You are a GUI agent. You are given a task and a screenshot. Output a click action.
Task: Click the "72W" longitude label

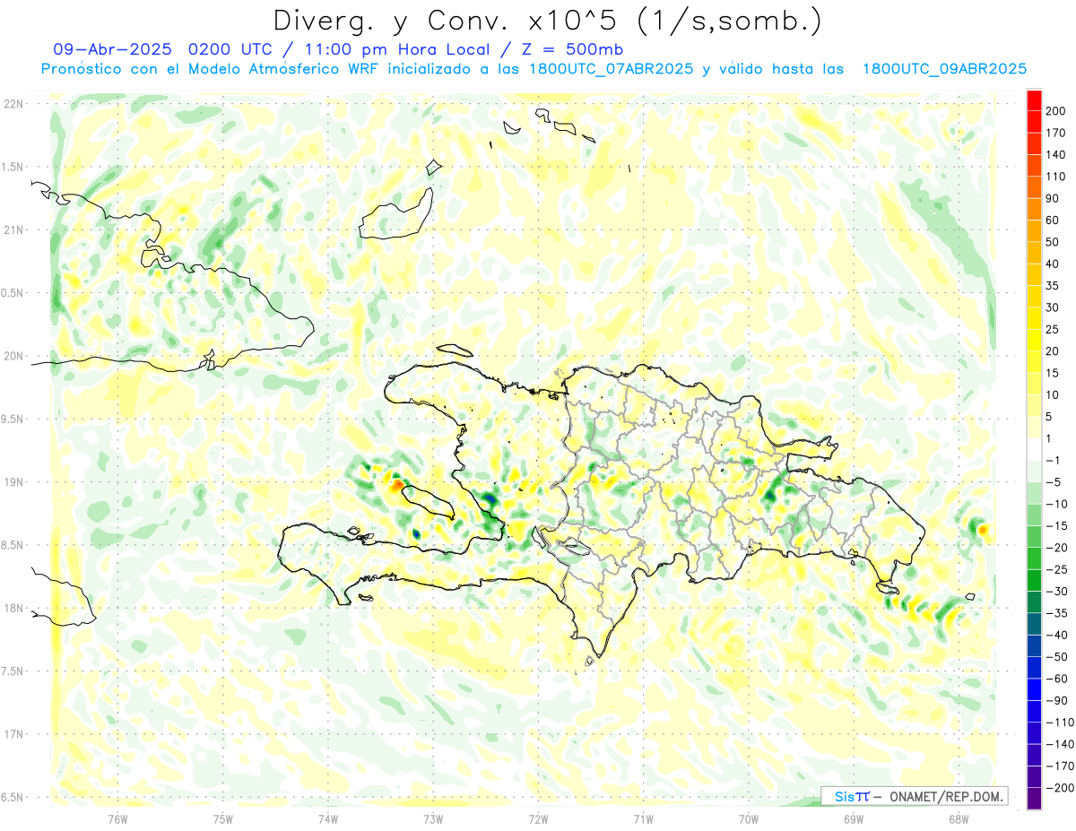click(x=538, y=818)
